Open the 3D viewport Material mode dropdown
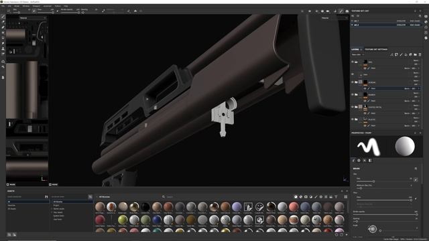Screen dimensions: 429x241 [334, 18]
